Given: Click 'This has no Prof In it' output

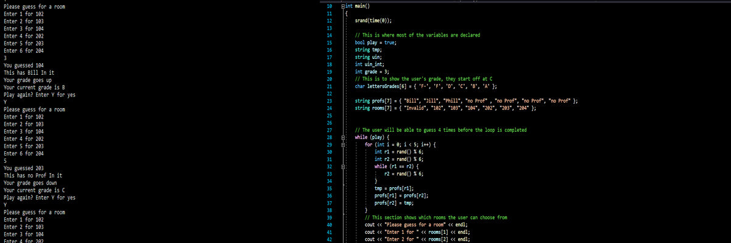Looking at the screenshot, I should pos(32,176).
